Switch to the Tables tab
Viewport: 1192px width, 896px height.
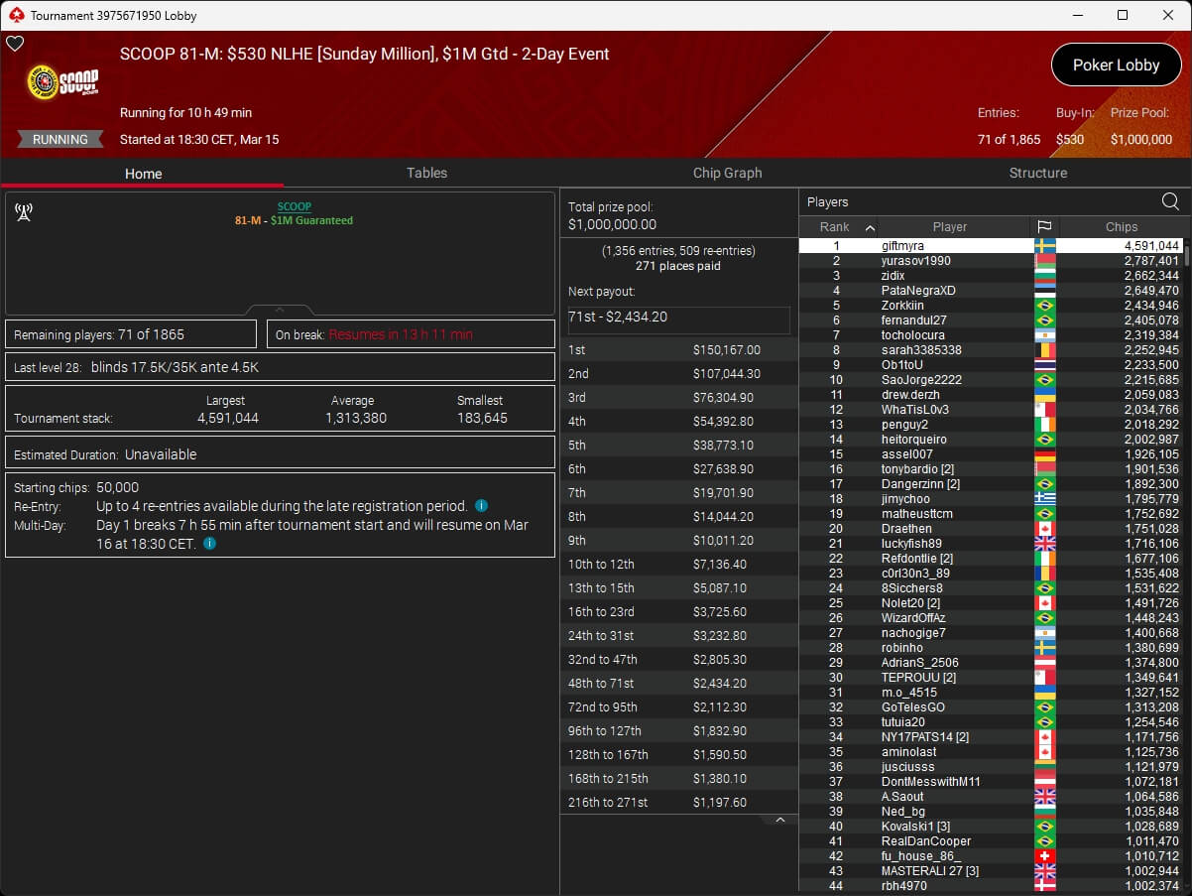(426, 173)
